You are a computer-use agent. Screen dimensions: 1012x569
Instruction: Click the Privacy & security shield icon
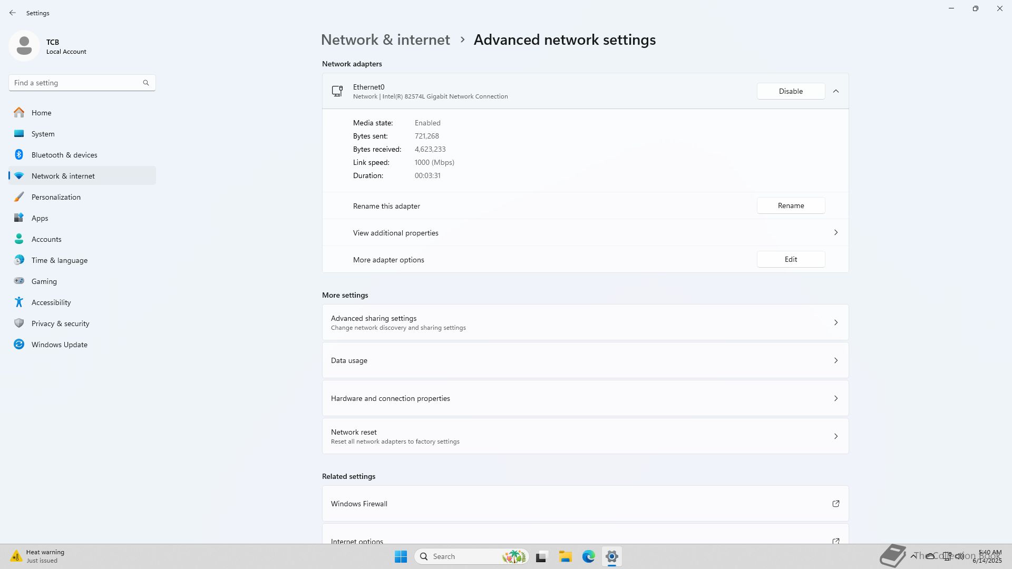pyautogui.click(x=19, y=323)
